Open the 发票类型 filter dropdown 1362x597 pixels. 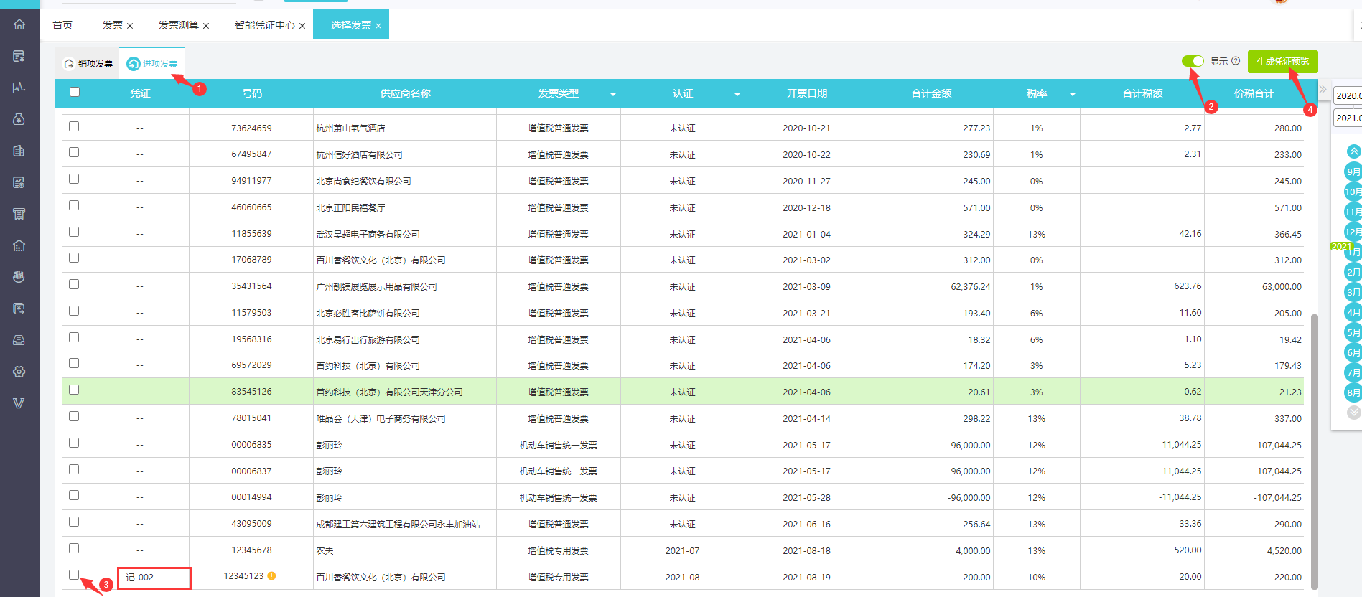pyautogui.click(x=612, y=94)
